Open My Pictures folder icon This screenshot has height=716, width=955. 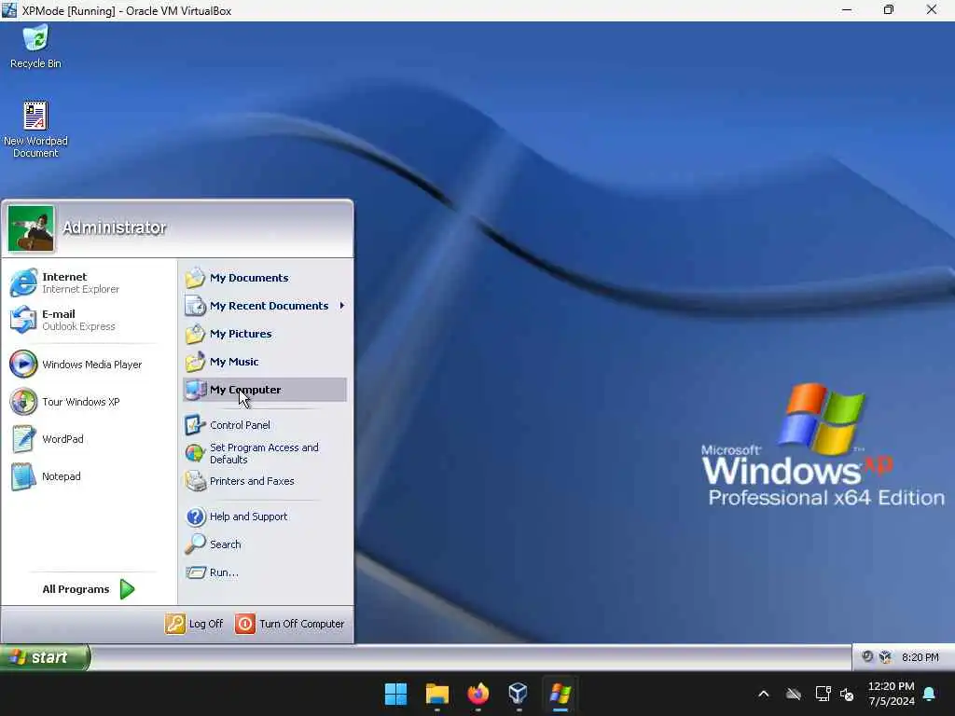point(195,334)
